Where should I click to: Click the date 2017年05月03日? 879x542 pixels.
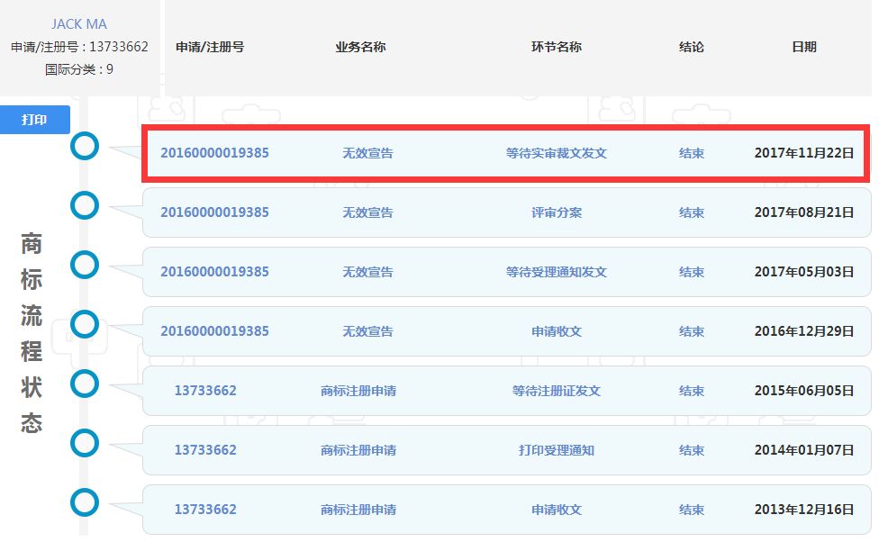[804, 272]
